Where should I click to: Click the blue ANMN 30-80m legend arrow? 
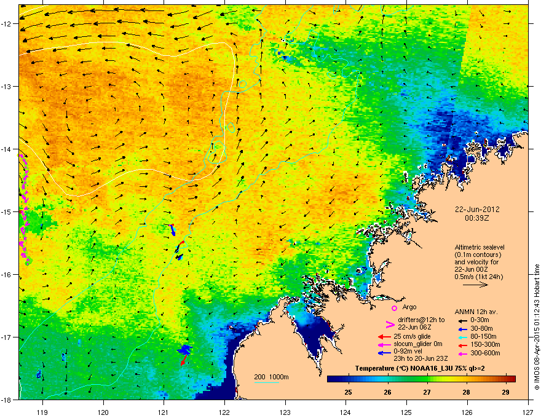coord(463,329)
